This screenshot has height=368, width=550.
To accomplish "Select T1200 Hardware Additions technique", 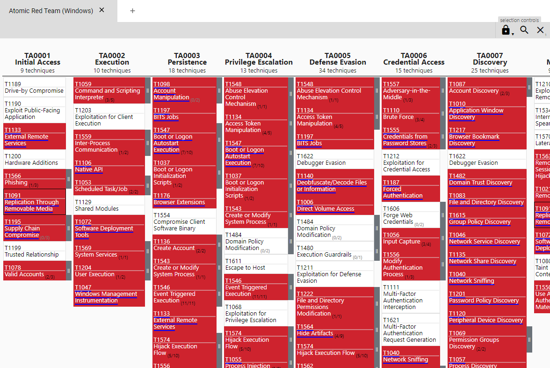I will [x=35, y=159].
